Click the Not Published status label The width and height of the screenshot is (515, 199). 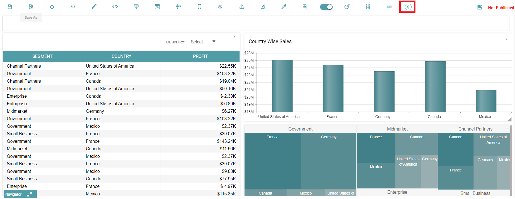[501, 8]
